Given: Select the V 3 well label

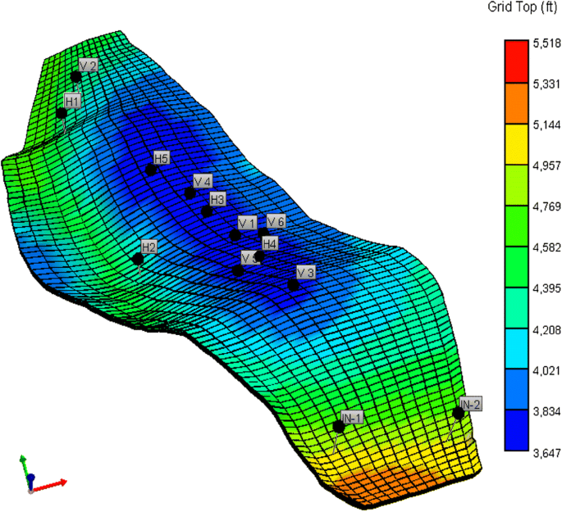Looking at the screenshot, I should [x=306, y=273].
